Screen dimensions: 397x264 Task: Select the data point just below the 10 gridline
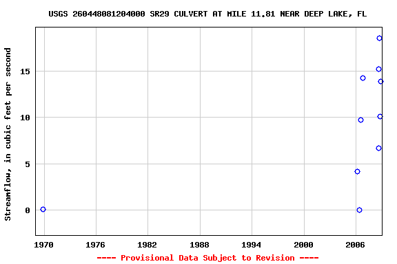click(x=360, y=120)
